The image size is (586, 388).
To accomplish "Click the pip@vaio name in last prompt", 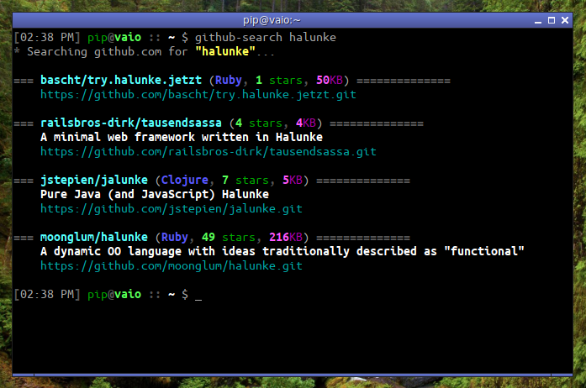I will coord(114,294).
